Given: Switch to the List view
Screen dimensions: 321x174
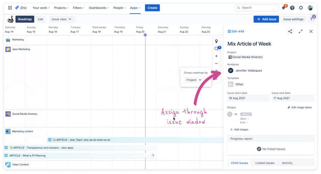Looking at the screenshot, I should 40,19.
